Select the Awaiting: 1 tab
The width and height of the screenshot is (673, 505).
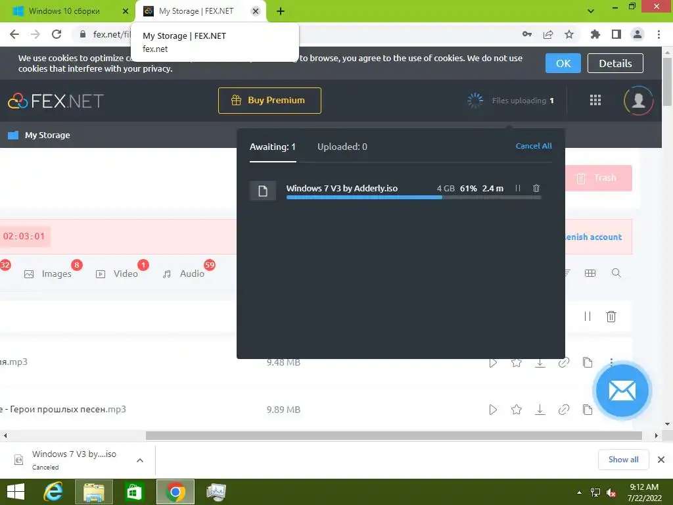273,147
